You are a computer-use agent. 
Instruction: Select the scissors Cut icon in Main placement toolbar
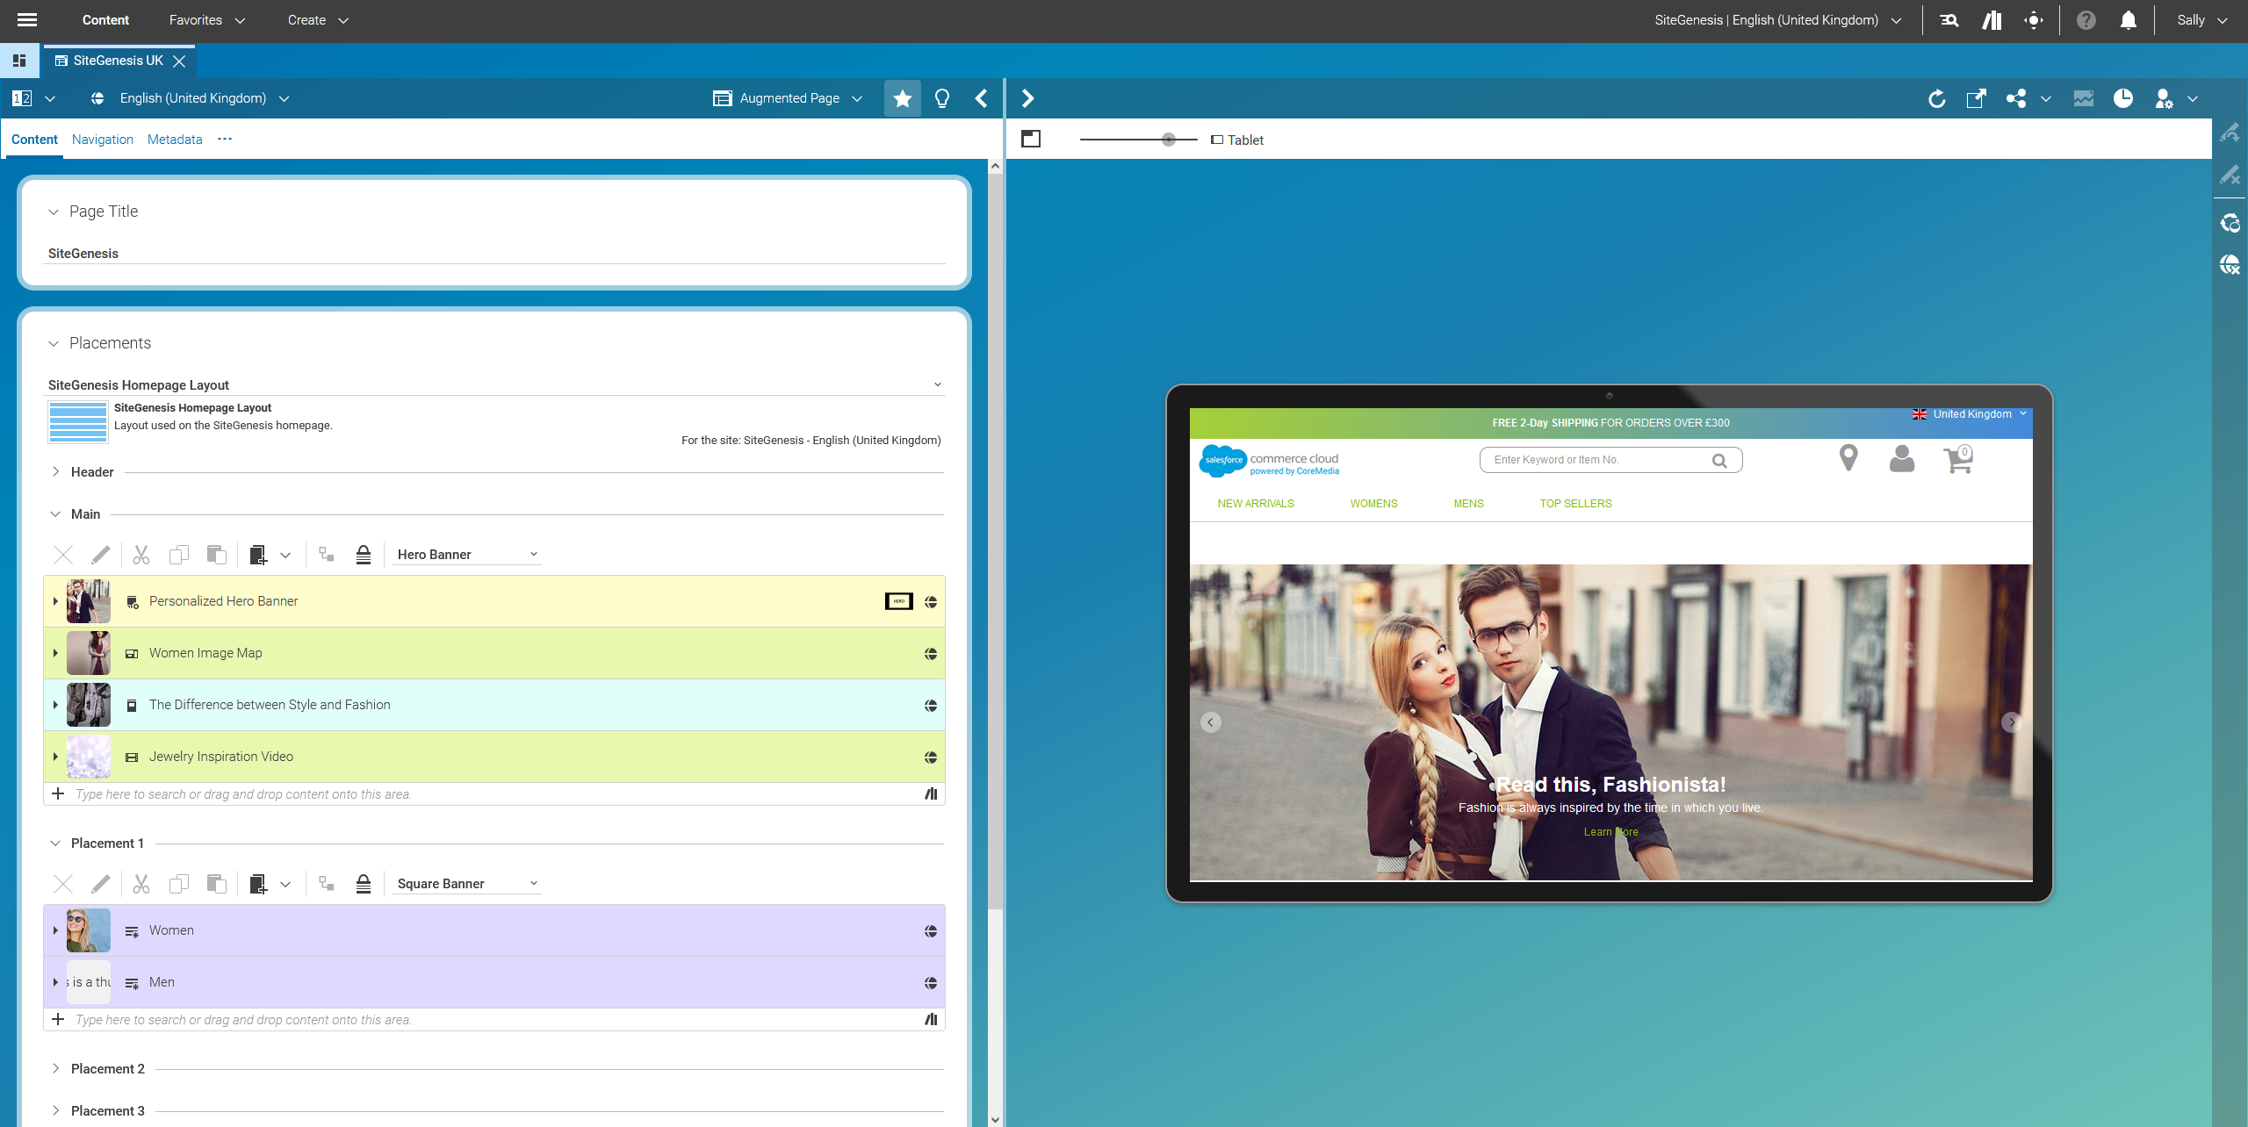point(140,554)
